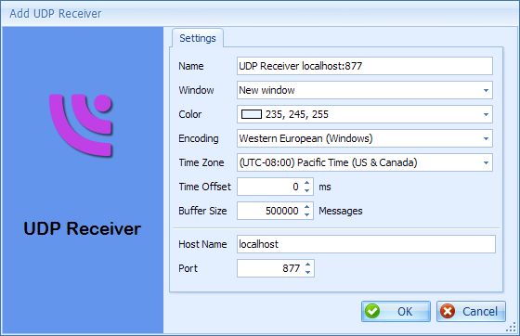This screenshot has width=520, height=336.
Task: Click the red X icon on Cancel
Action: (x=448, y=311)
